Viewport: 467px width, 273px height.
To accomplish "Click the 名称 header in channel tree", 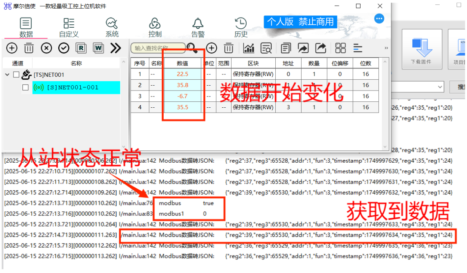I will tap(76, 63).
